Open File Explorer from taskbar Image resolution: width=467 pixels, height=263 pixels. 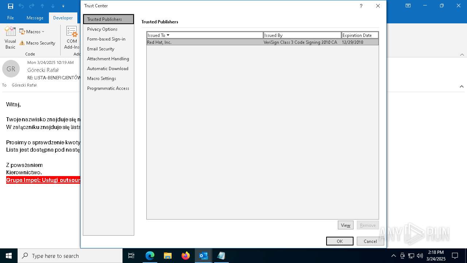[x=168, y=256]
